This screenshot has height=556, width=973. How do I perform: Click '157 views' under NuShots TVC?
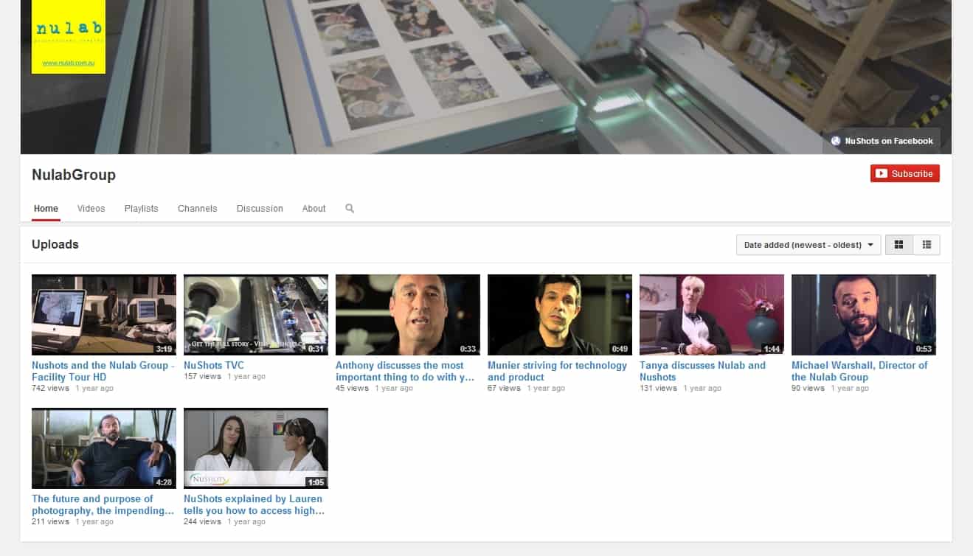(x=202, y=376)
